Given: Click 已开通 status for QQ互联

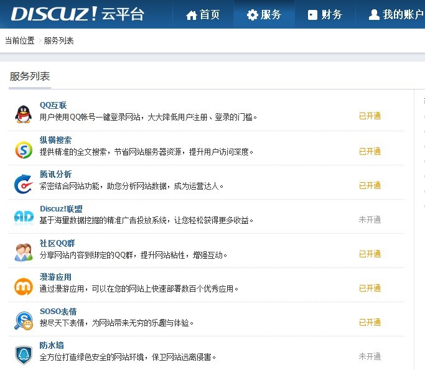Looking at the screenshot, I should (370, 116).
